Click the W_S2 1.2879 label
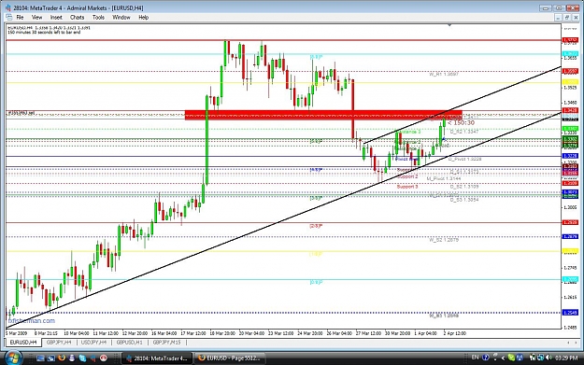This screenshot has width=584, height=365. click(444, 240)
